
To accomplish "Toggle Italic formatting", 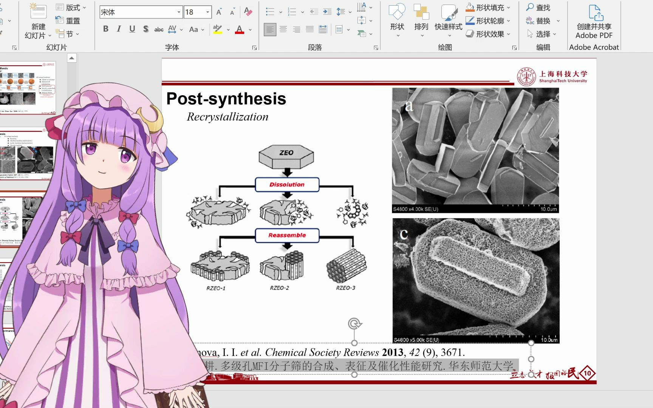I will click(119, 29).
